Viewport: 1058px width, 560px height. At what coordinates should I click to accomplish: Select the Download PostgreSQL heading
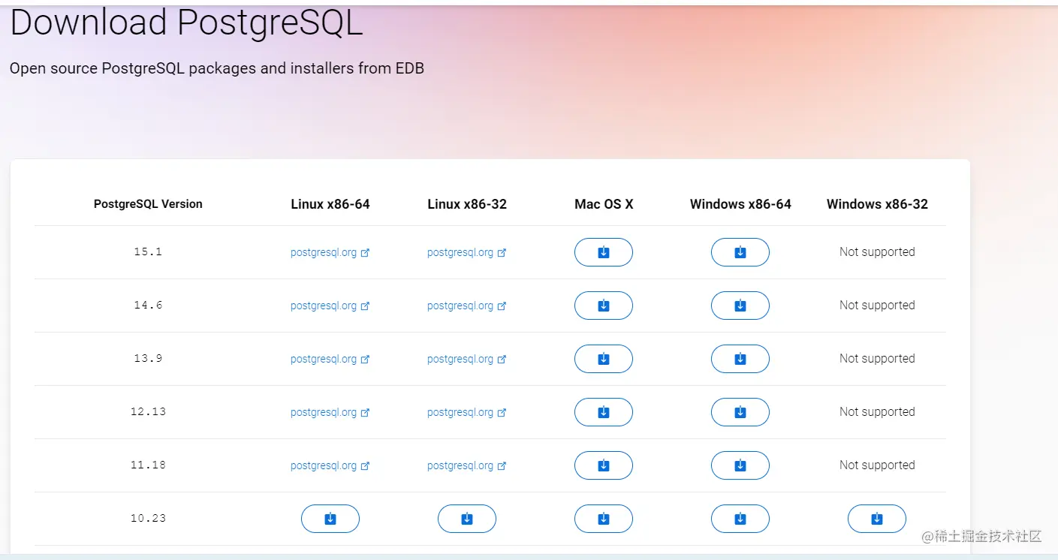186,24
